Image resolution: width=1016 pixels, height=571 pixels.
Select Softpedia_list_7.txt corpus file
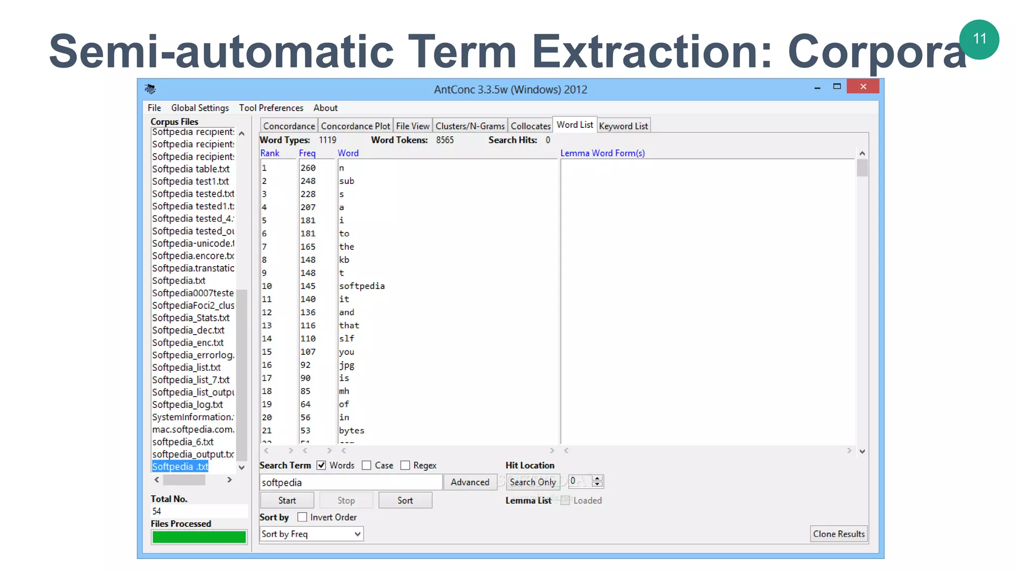190,380
